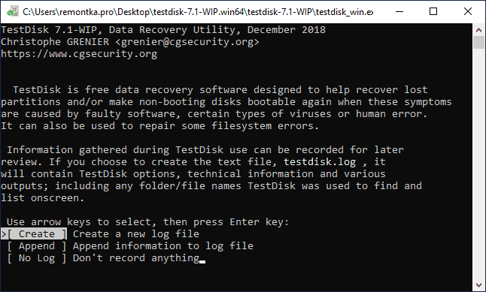486x292 pixels.
Task: Click "Don't record anything" description text
Action: [x=136, y=258]
